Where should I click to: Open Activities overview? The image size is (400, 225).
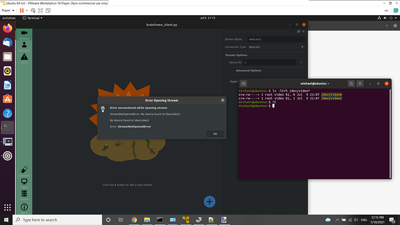click(9, 18)
